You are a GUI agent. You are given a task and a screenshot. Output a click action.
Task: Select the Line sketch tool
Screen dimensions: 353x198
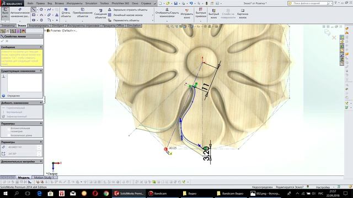(34, 10)
